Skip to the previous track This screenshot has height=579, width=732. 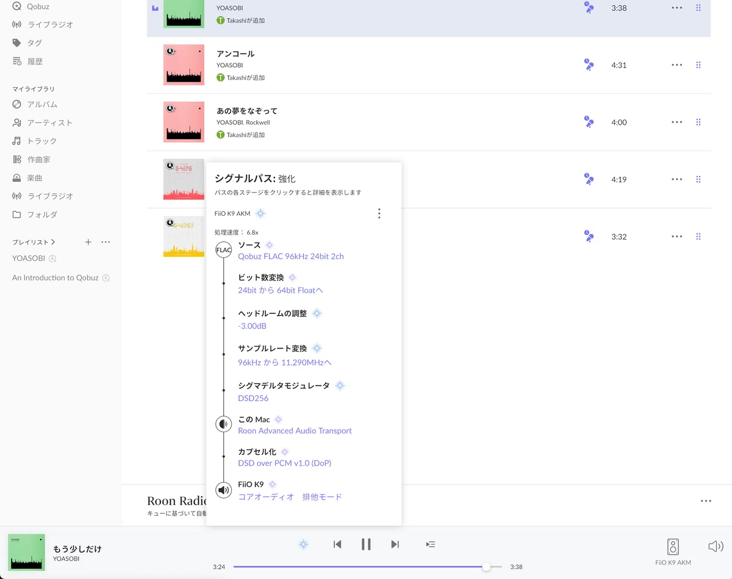[337, 544]
